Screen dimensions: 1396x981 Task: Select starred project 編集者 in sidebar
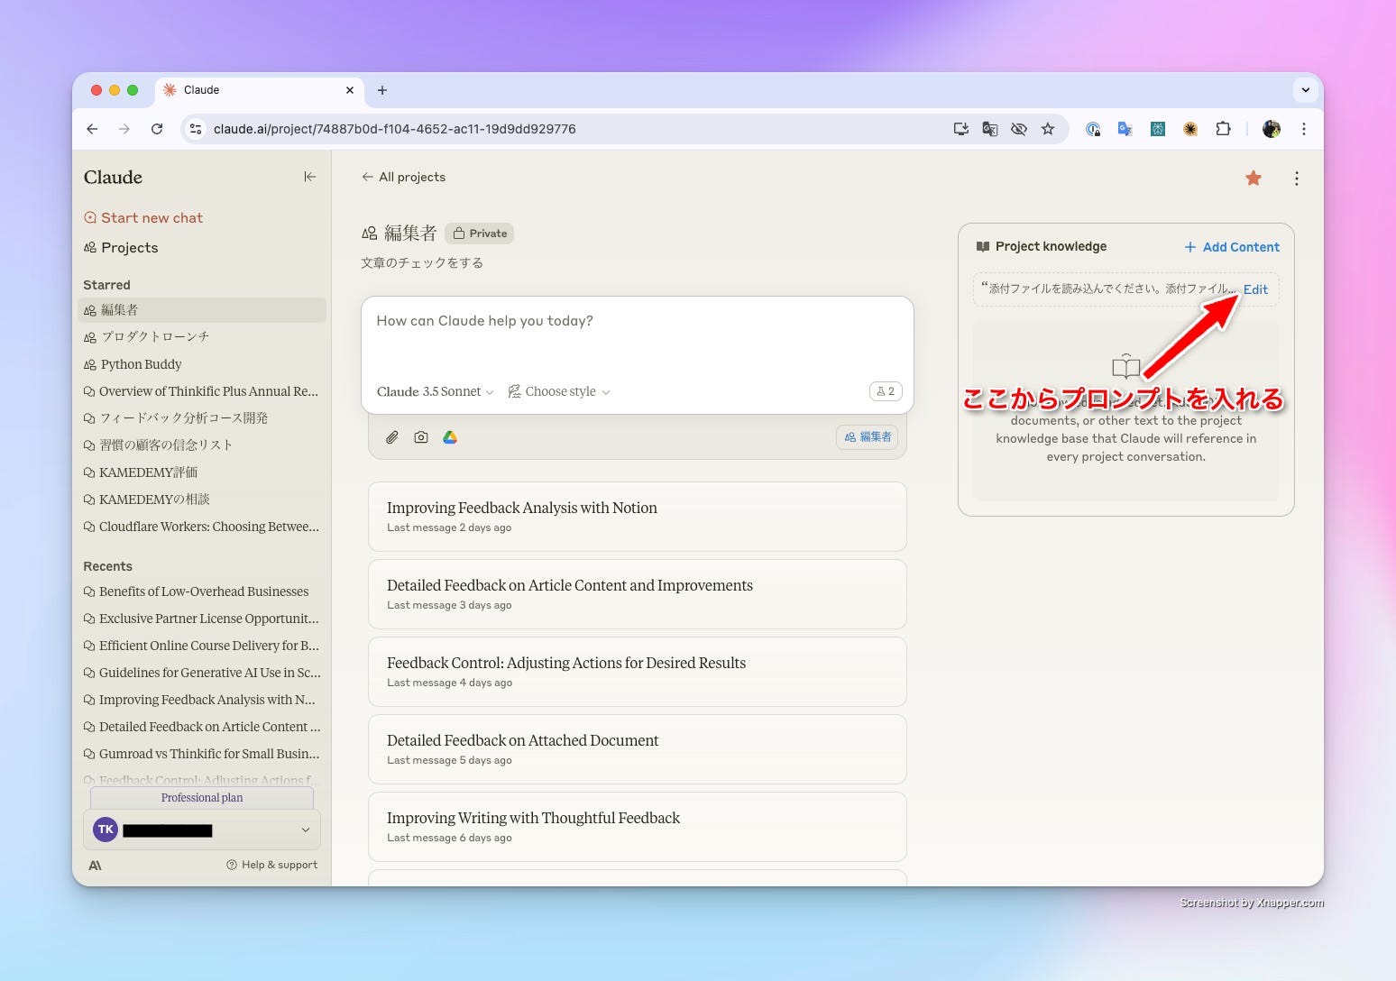tap(202, 310)
